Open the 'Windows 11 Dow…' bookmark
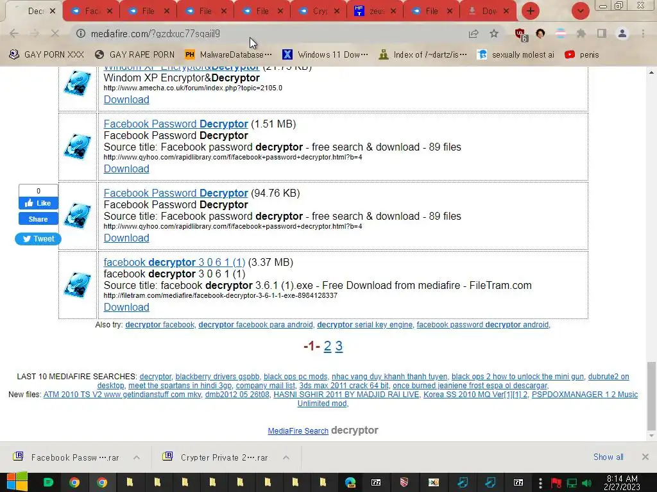 [x=325, y=55]
